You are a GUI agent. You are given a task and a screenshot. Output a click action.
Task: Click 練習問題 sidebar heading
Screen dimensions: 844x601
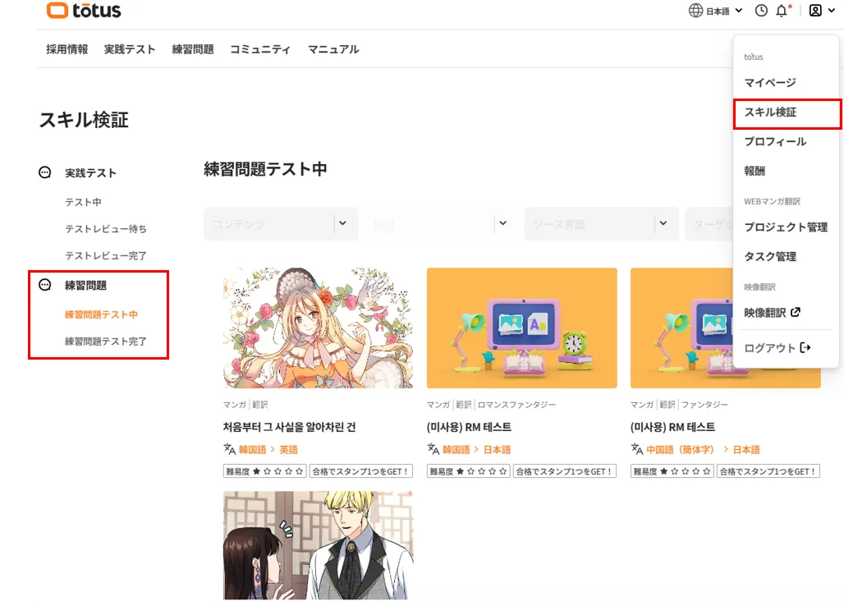[85, 285]
